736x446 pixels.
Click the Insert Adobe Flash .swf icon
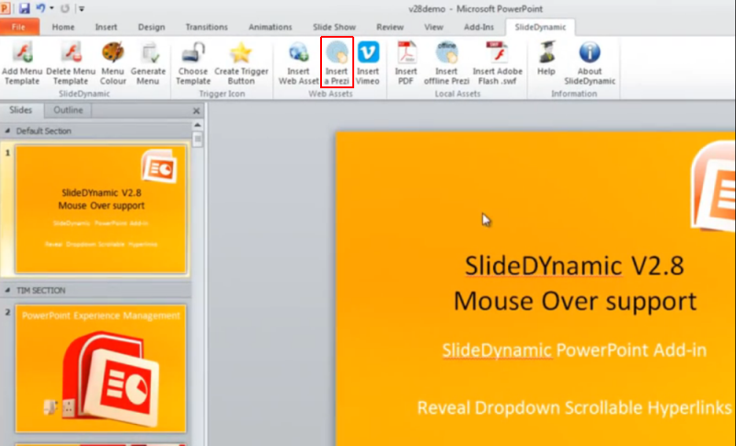(498, 51)
